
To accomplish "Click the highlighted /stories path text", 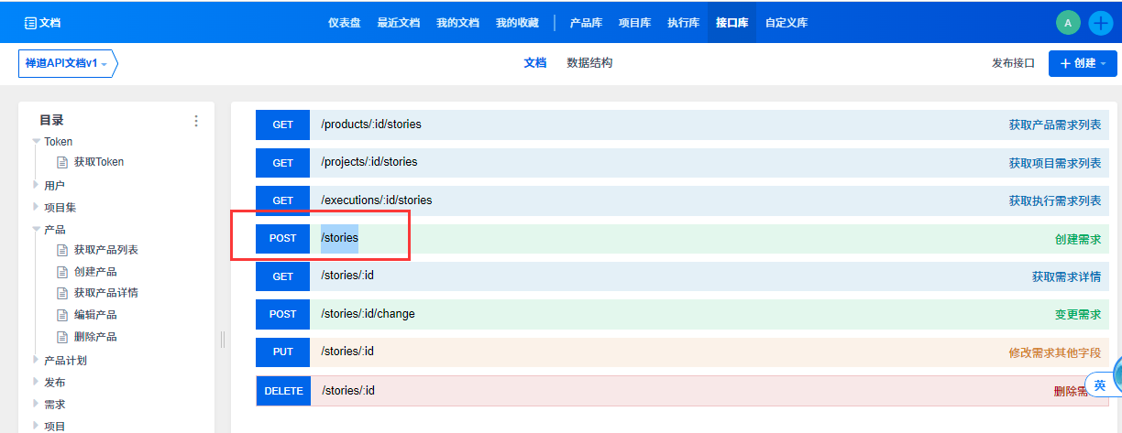I will point(339,238).
